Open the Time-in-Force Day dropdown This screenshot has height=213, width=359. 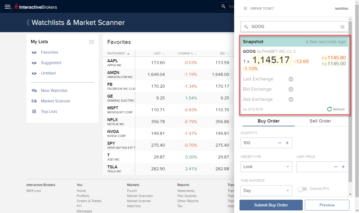266,191
